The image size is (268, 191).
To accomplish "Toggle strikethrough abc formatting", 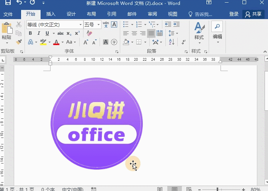I will tap(60, 33).
